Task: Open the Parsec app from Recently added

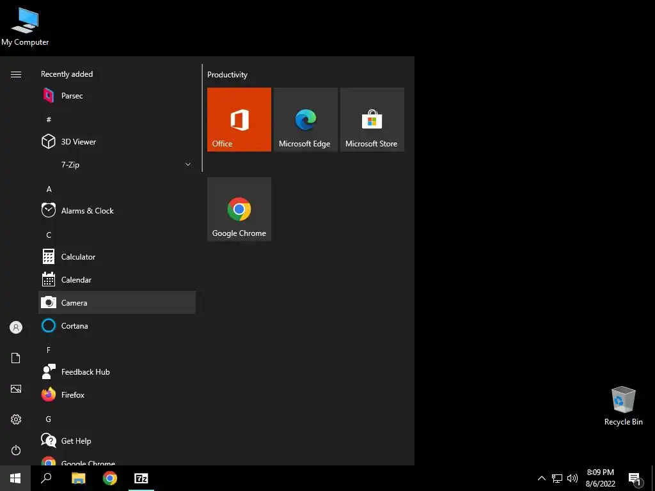Action: click(117, 96)
